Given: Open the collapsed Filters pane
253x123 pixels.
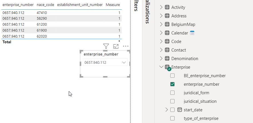Looking at the screenshot, I should point(136,6).
